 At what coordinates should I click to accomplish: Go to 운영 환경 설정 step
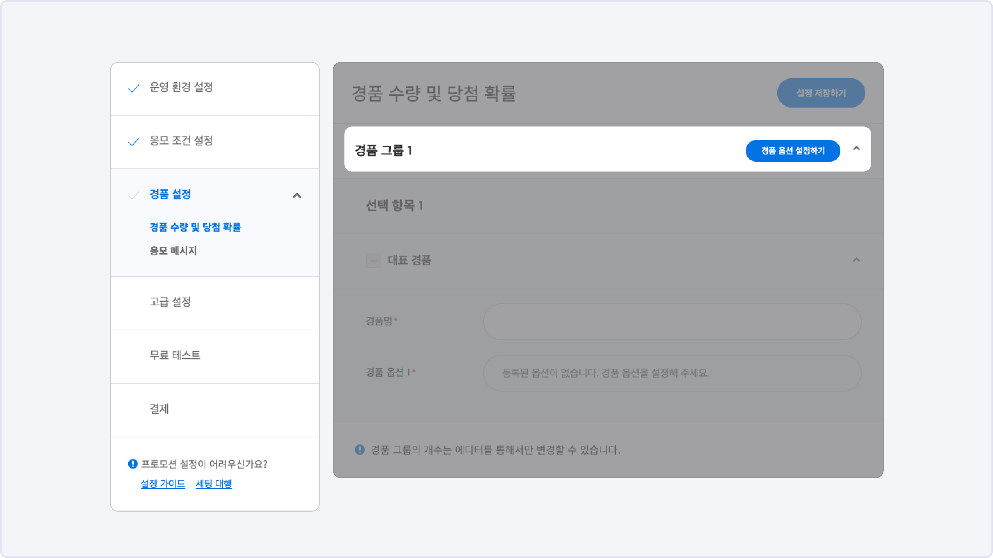click(181, 87)
